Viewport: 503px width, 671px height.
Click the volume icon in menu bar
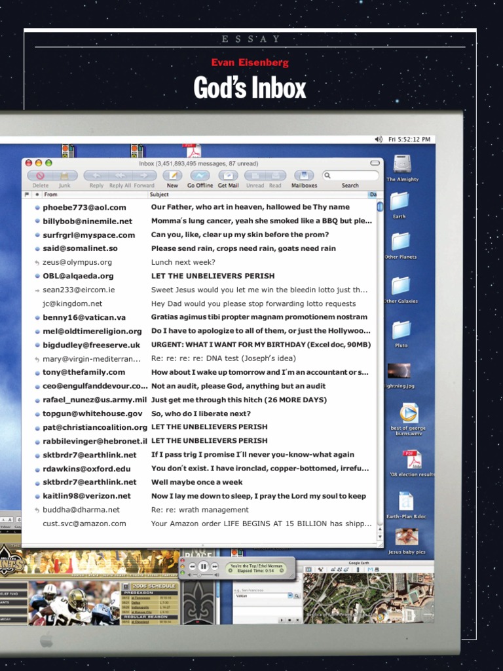click(379, 139)
